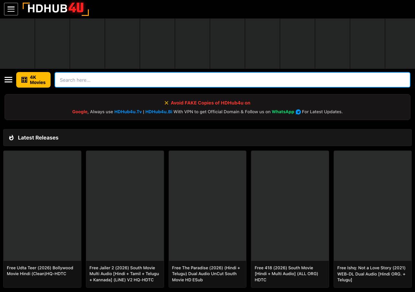Focus the 'Search here...' field
The height and width of the screenshot is (292, 415).
coord(232,80)
